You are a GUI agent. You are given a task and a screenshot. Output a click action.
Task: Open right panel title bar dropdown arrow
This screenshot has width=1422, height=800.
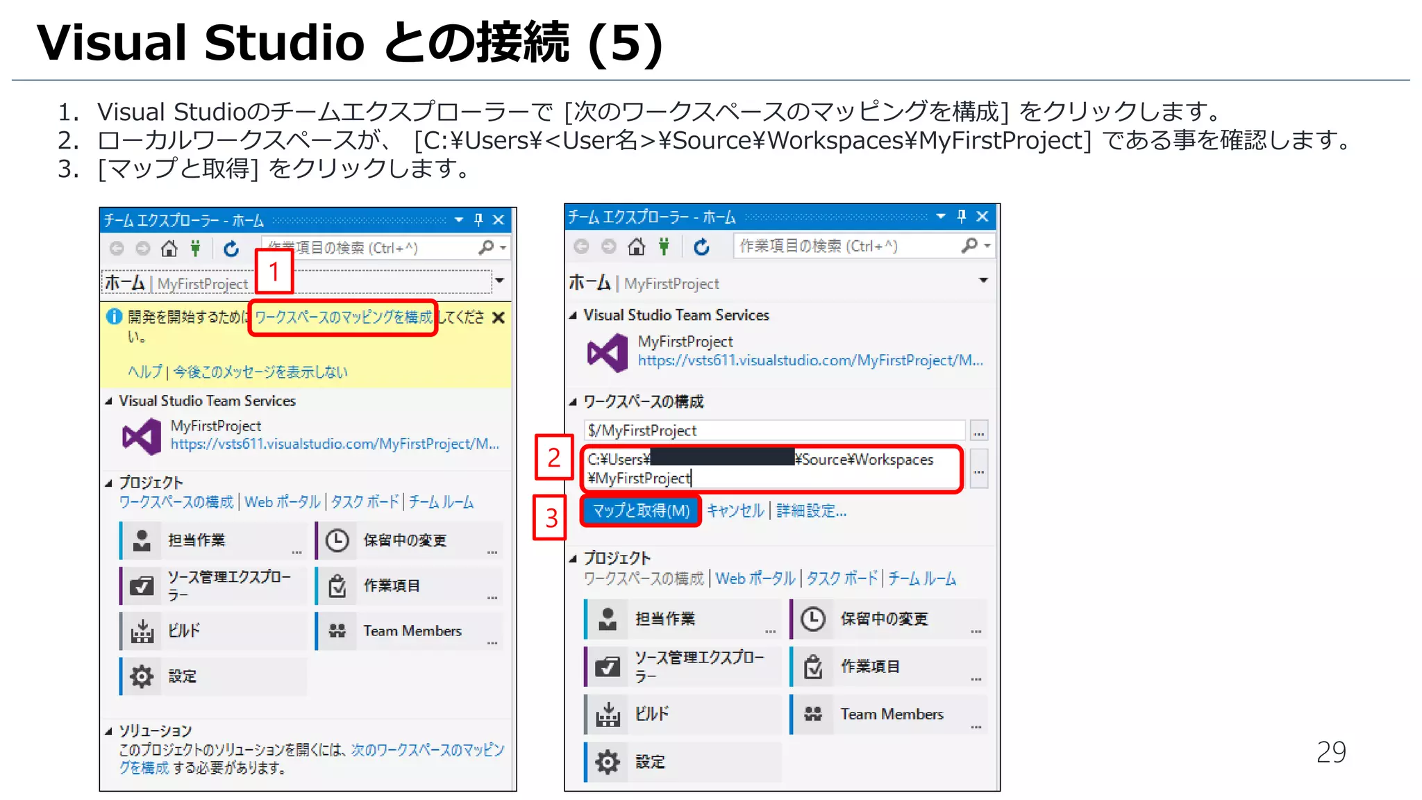(x=941, y=217)
